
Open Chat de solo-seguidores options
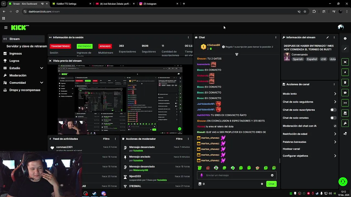pos(310,102)
